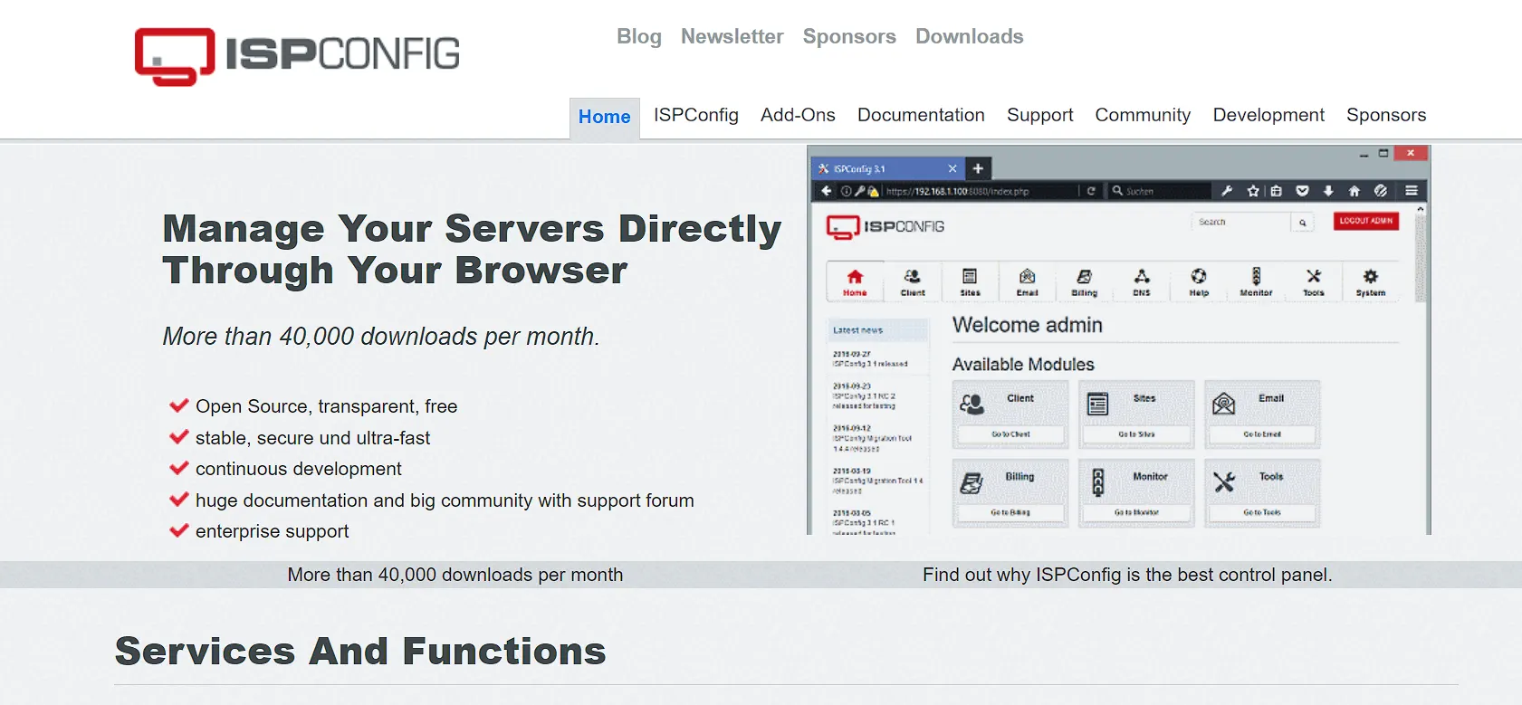Click the red LOGOUT ADMIN button in the screenshot
This screenshot has height=705, width=1522.
point(1366,221)
